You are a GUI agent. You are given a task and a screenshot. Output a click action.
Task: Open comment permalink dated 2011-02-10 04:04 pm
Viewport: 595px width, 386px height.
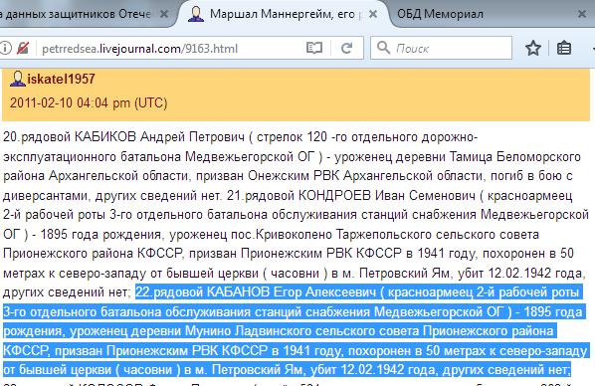89,102
